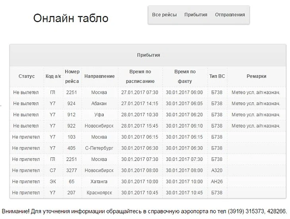
Task: Click the Метео усл. remark for Уфа flight
Action: [x=256, y=115]
